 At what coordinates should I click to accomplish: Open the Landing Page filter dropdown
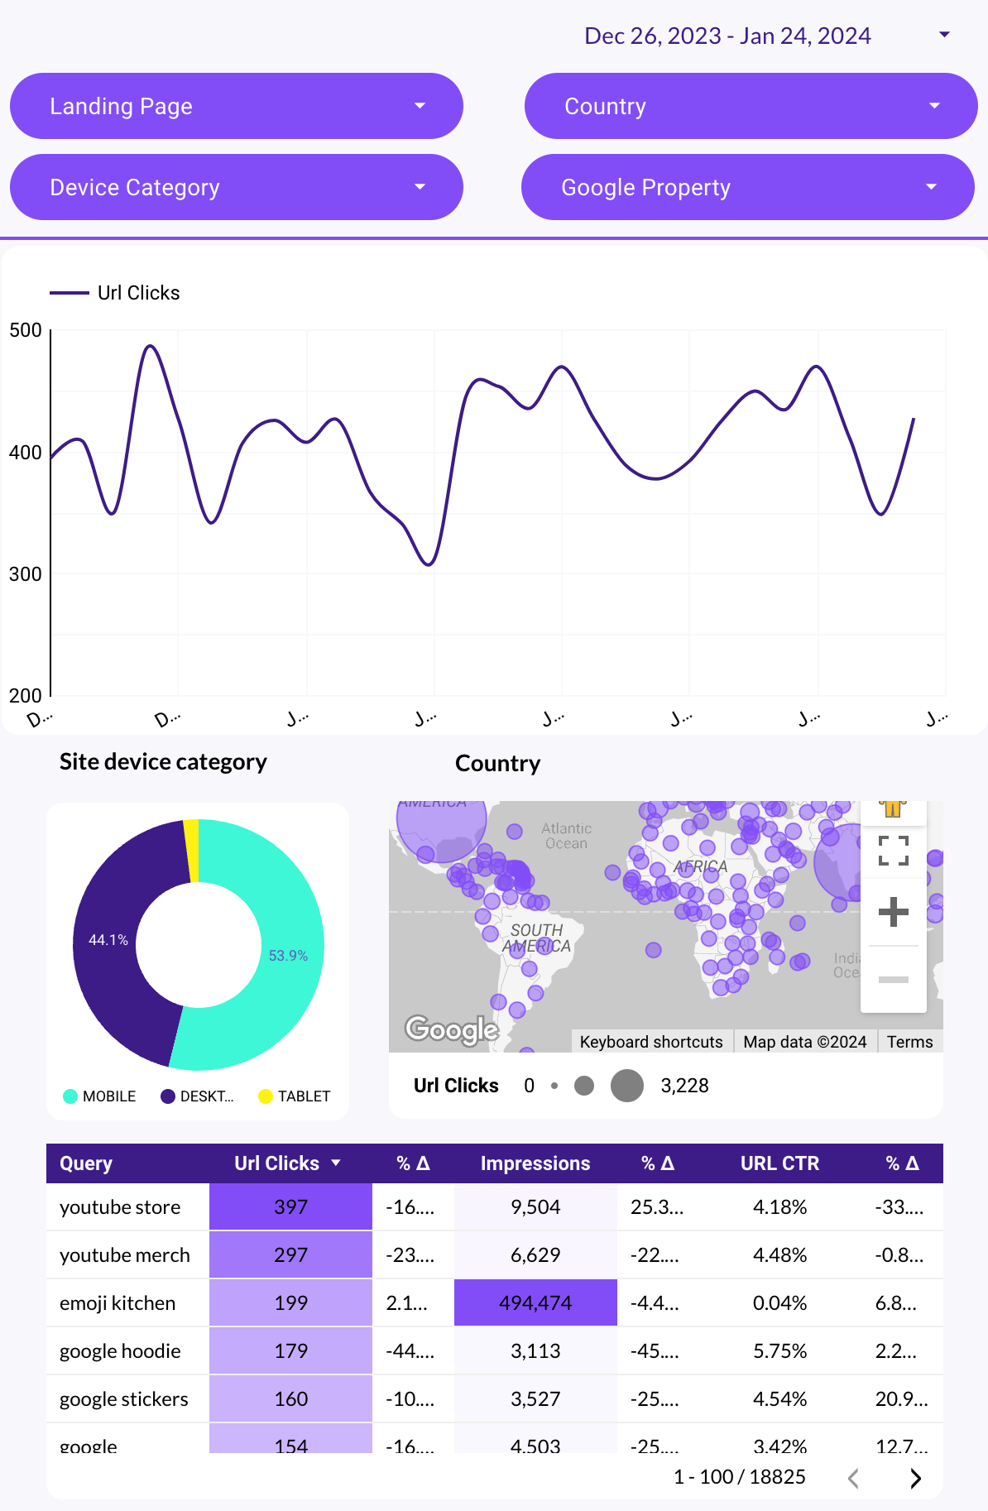point(236,106)
